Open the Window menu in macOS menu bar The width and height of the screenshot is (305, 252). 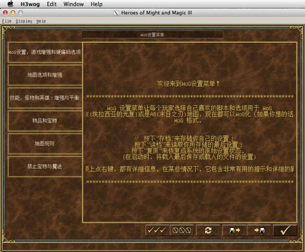coord(73,4)
